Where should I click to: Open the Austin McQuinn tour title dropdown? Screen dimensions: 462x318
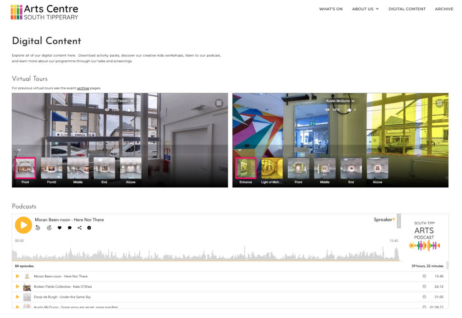click(x=340, y=101)
